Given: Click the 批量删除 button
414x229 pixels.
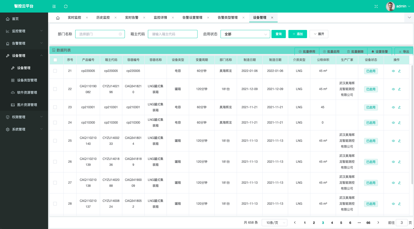Looking at the screenshot, I should tap(355, 51).
